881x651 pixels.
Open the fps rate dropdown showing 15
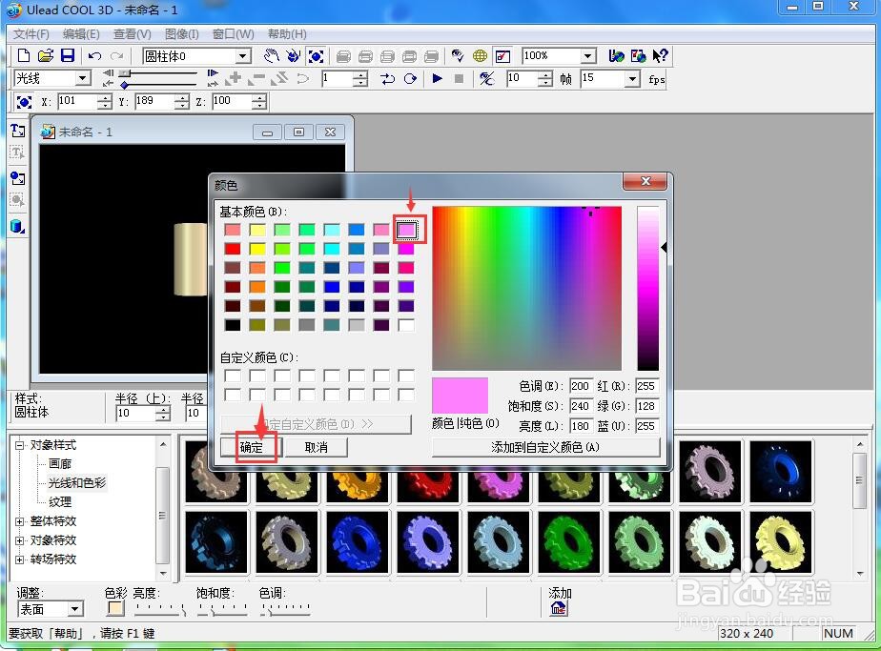[x=633, y=79]
